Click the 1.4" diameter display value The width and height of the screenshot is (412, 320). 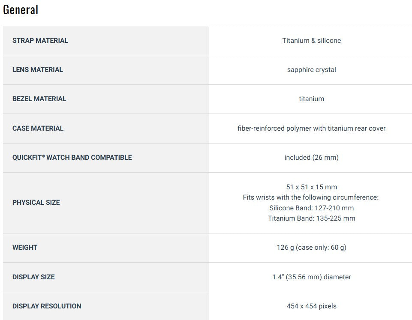pyautogui.click(x=311, y=277)
